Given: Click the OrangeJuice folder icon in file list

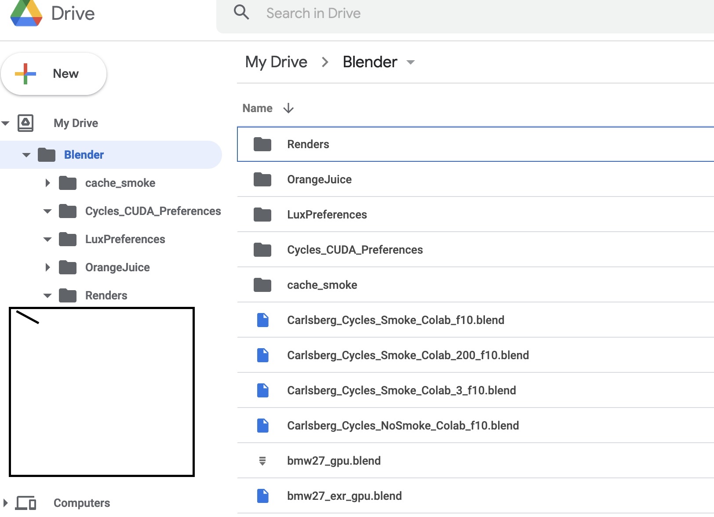Looking at the screenshot, I should pyautogui.click(x=262, y=179).
